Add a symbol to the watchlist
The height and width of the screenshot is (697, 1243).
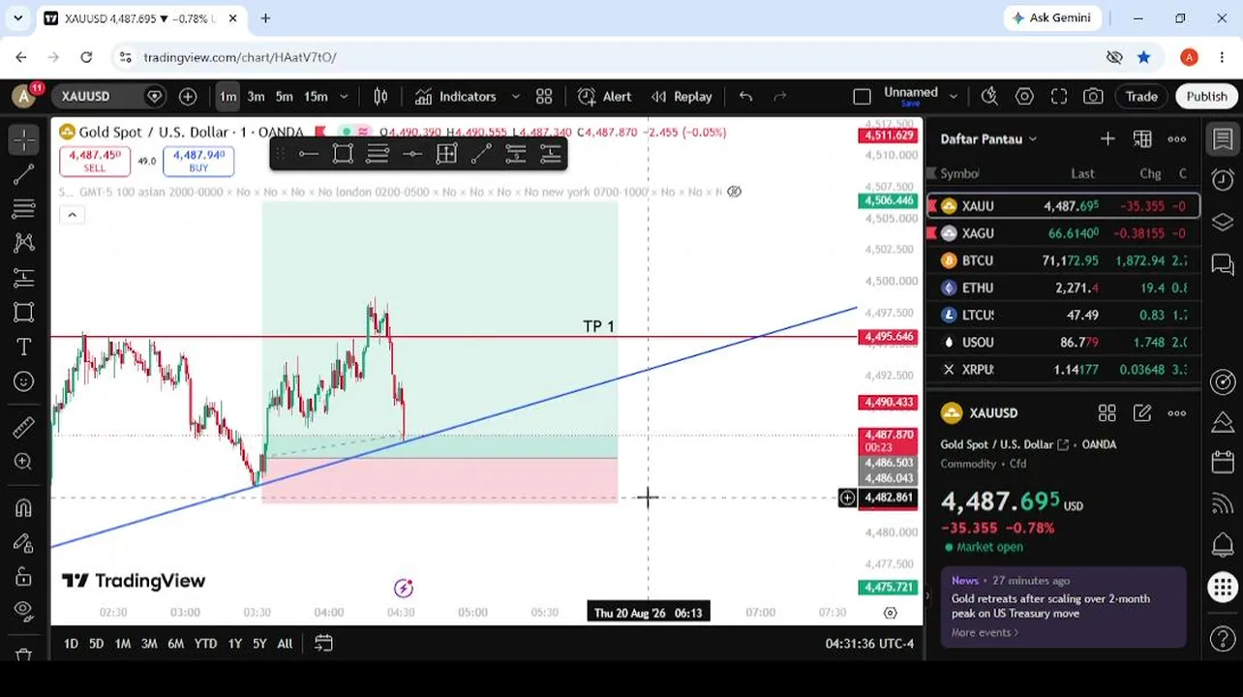[1107, 139]
